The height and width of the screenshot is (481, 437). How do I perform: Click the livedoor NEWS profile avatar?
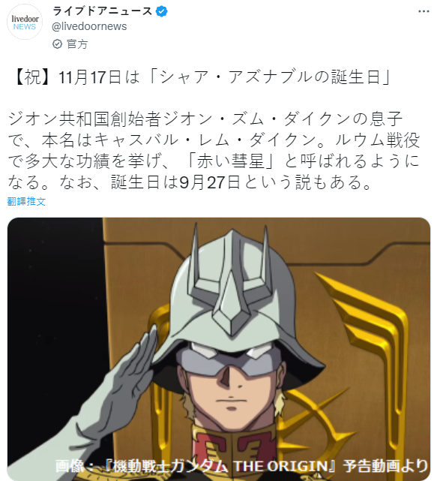coord(25,22)
